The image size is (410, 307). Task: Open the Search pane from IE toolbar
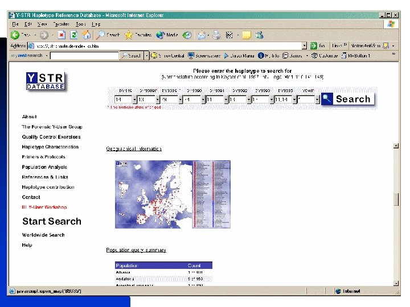108,35
